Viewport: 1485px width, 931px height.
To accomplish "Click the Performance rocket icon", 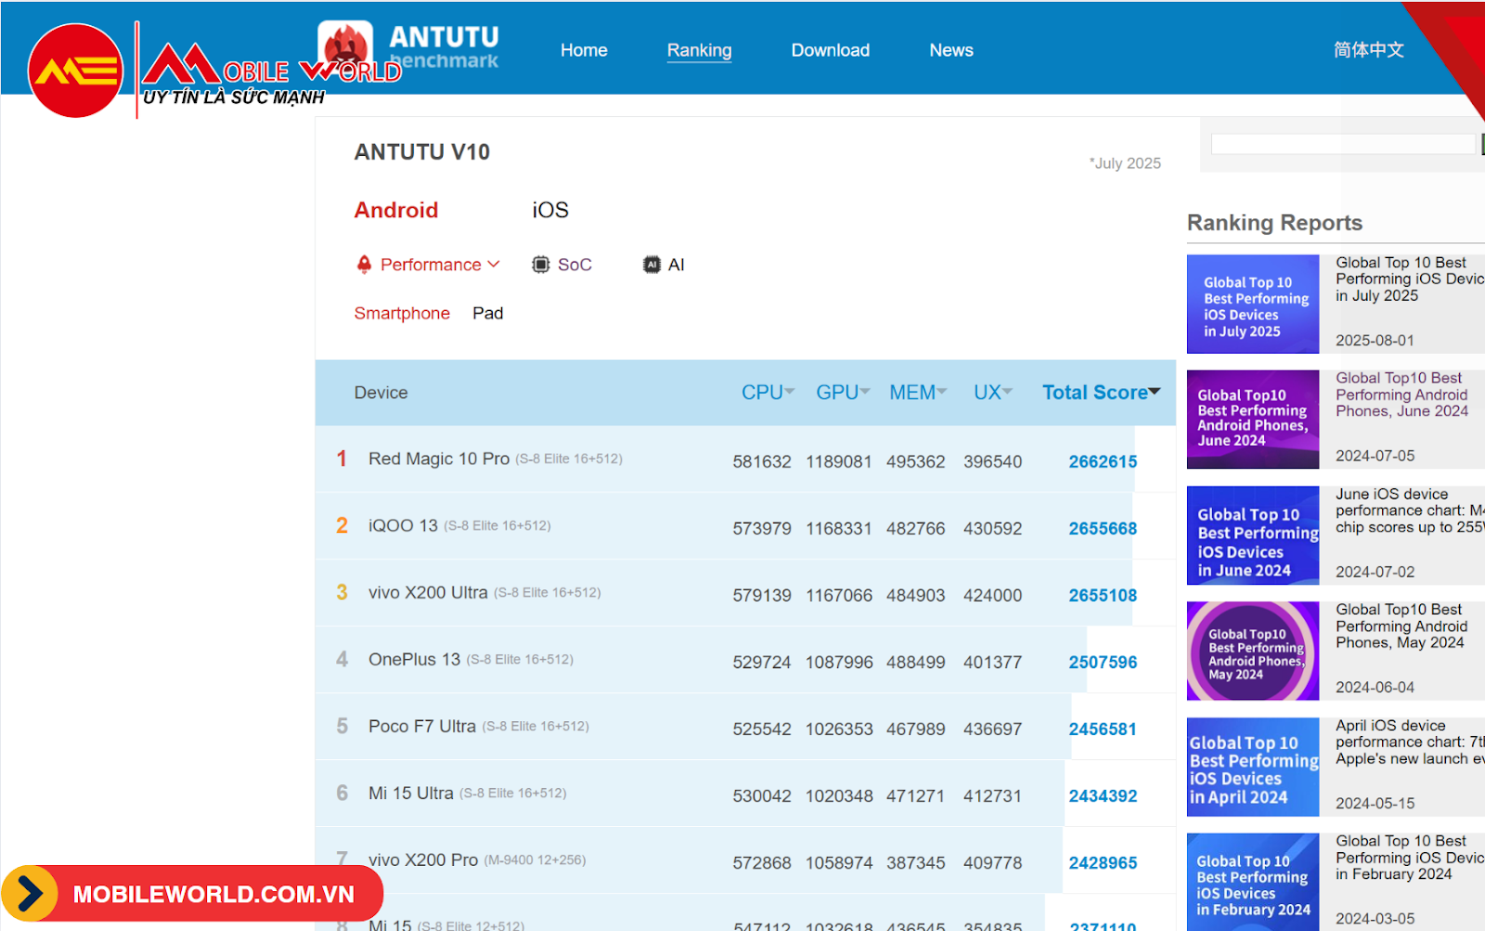I will point(364,265).
